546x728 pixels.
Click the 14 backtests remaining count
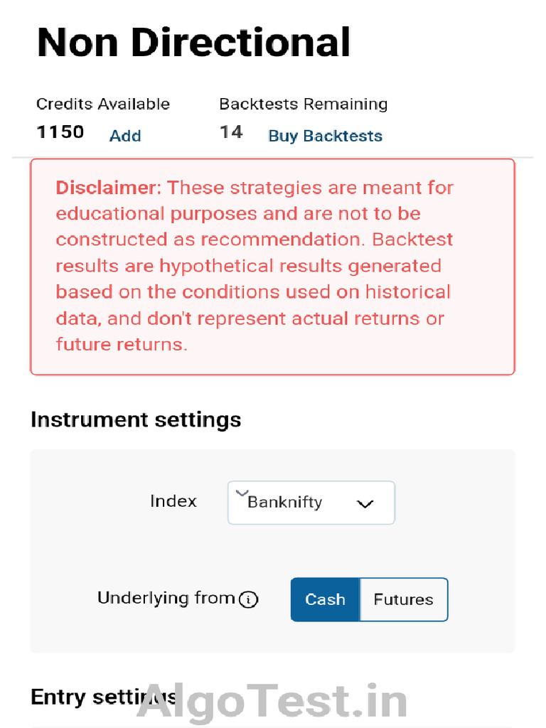pyautogui.click(x=231, y=132)
